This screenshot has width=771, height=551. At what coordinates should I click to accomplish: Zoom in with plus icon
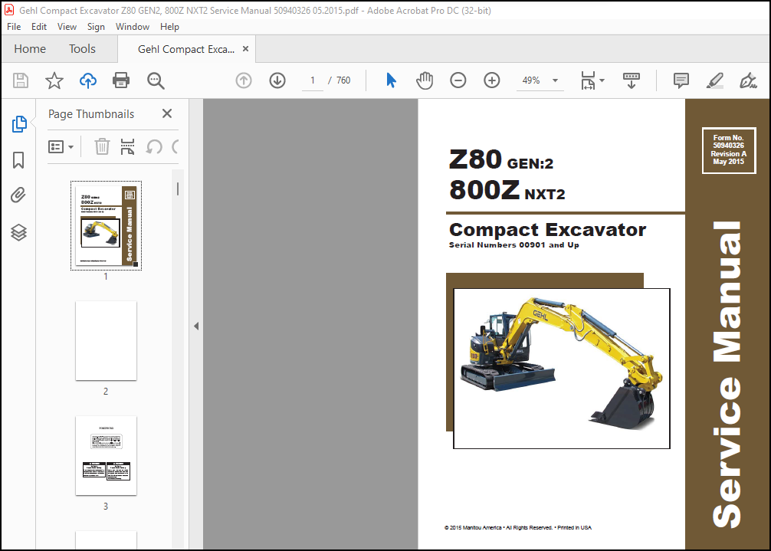(x=492, y=80)
